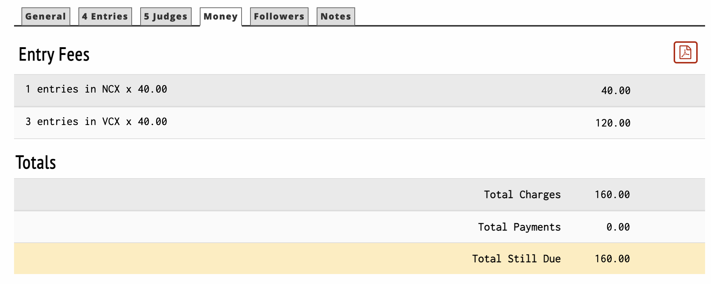Viewport: 711px width, 284px height.
Task: Open the 5 Judges tab
Action: 165,17
